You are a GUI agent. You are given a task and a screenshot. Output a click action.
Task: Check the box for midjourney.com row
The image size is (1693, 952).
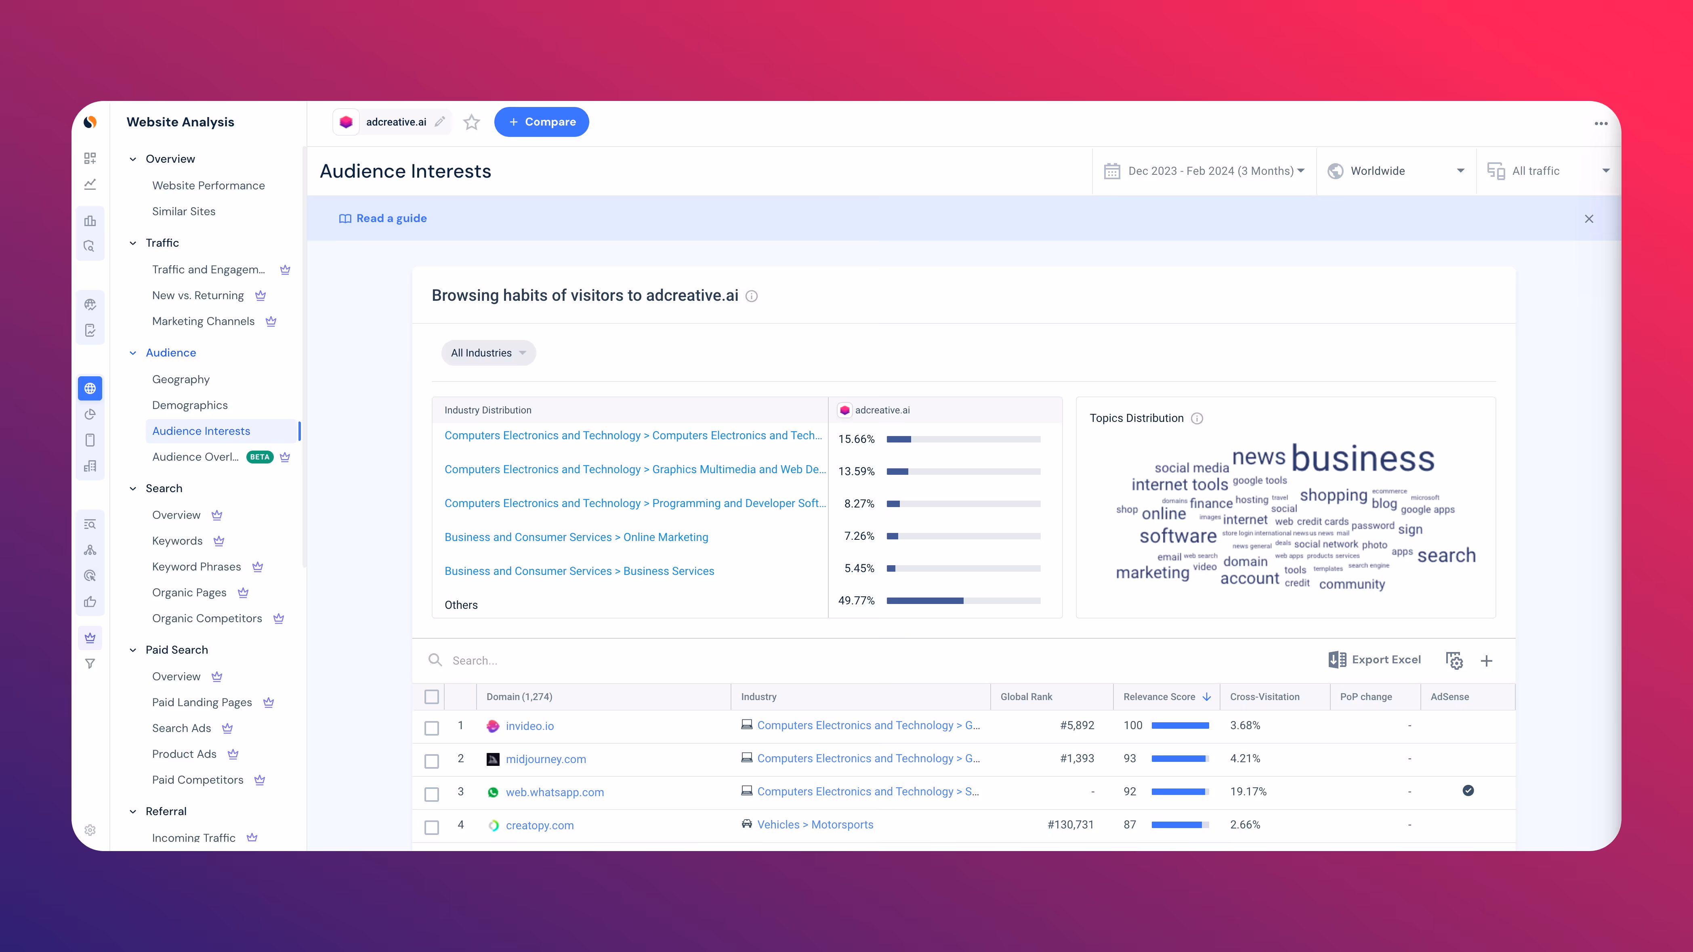tap(432, 761)
